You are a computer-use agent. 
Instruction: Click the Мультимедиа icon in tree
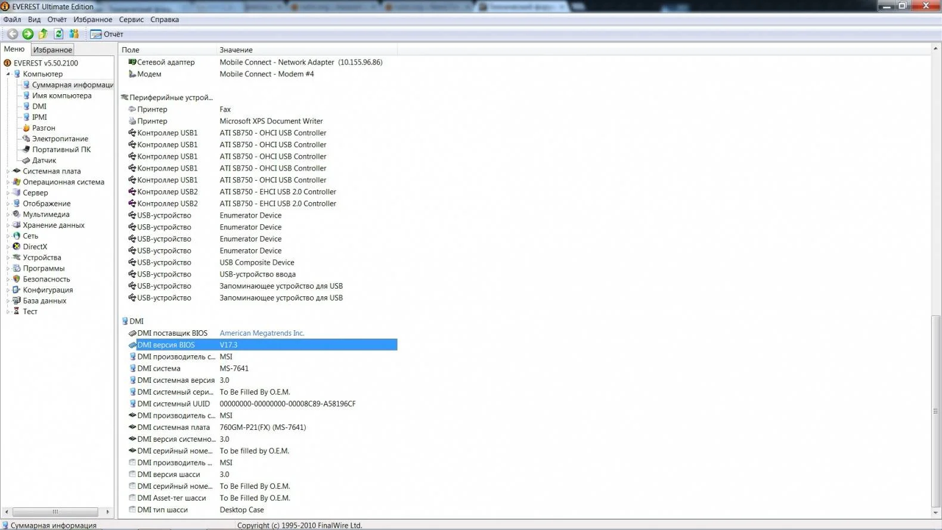[x=17, y=214]
